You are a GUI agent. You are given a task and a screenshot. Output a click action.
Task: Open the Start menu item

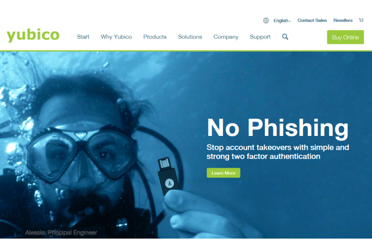(x=83, y=37)
